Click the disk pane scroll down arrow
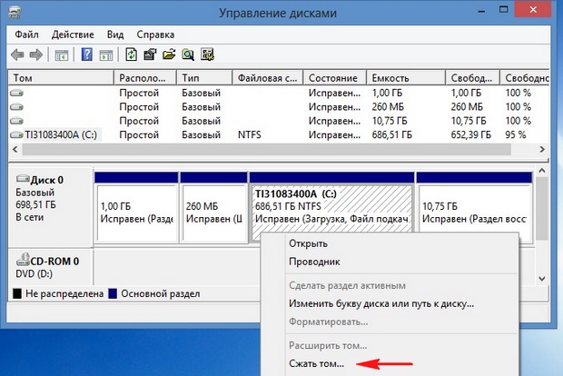 pyautogui.click(x=542, y=278)
